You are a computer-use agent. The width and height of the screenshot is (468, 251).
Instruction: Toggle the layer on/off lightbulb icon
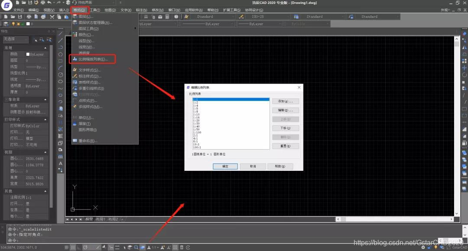point(13,24)
